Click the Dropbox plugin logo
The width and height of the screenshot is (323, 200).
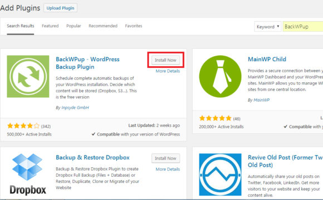tap(28, 174)
